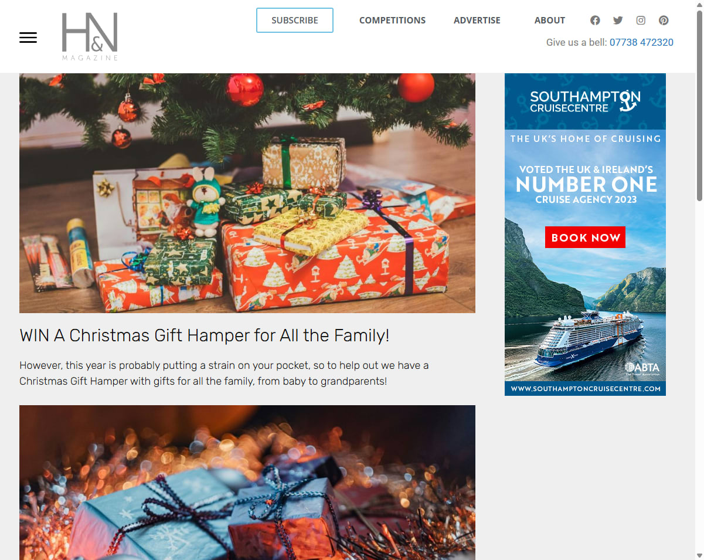Click the Subscribe button
704x560 pixels.
(295, 20)
